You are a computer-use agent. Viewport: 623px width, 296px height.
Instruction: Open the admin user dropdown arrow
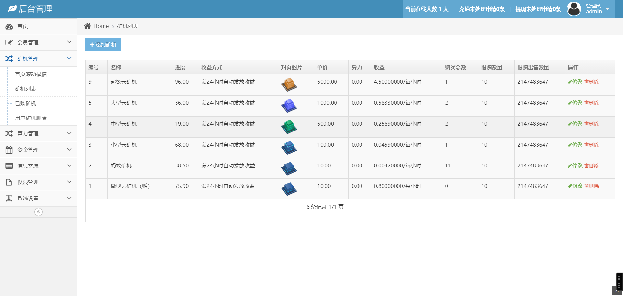[608, 9]
